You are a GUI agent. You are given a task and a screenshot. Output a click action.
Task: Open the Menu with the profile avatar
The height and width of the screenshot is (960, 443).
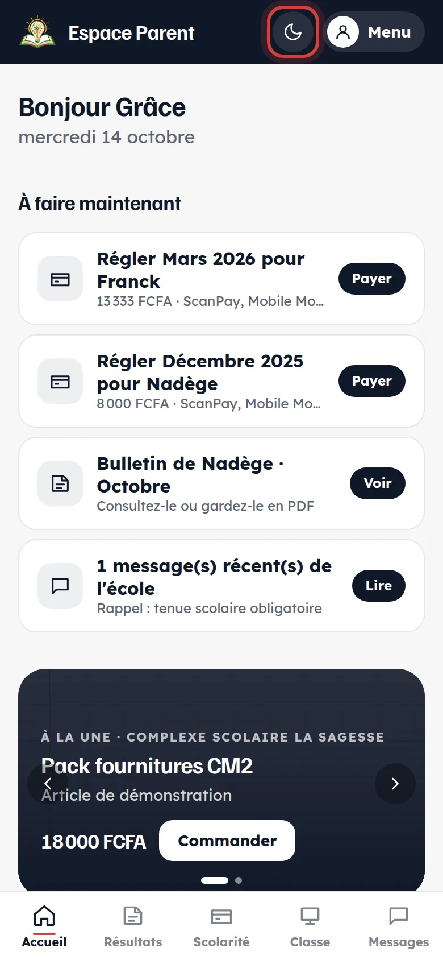[x=375, y=32]
